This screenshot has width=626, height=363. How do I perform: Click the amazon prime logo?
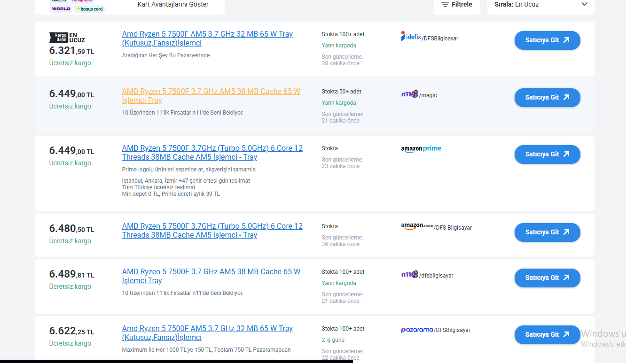pyautogui.click(x=421, y=149)
